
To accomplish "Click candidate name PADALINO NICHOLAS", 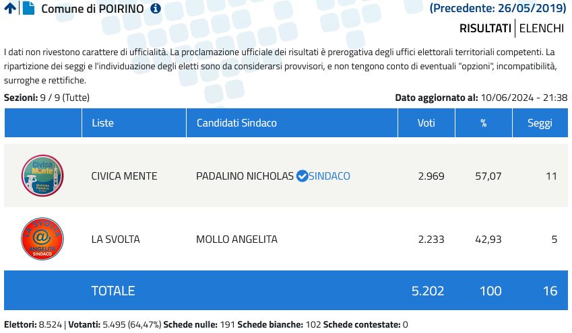I will [x=245, y=176].
